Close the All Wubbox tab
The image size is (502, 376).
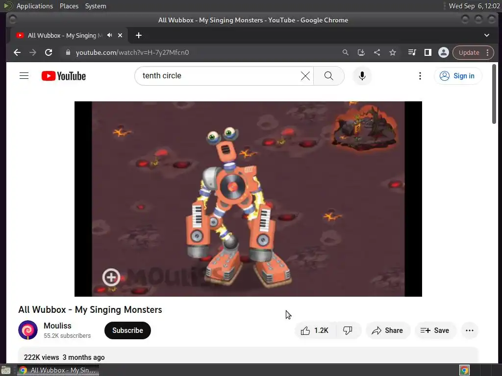coord(120,35)
